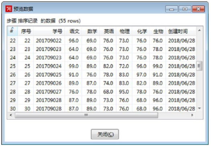The image size is (211, 147).
Task: Click 物理 value 95.0 in row 28
Action: point(124,92)
